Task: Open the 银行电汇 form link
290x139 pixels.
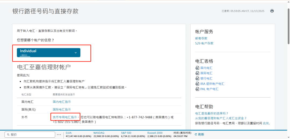Action: tap(206, 78)
